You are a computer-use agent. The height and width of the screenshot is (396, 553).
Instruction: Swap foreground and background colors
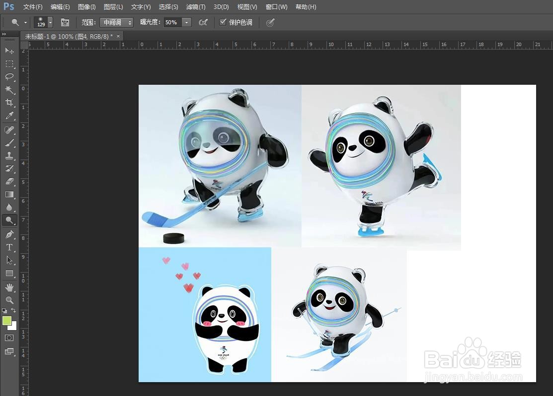coord(13,311)
